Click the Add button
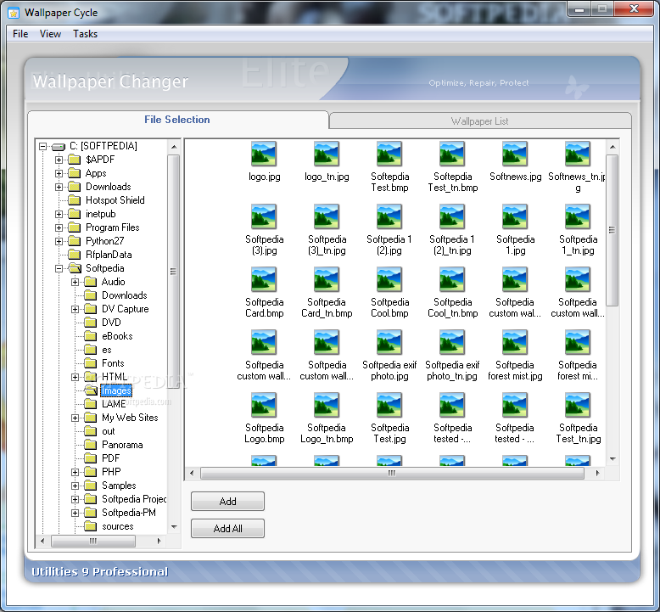The image size is (660, 612). [227, 501]
